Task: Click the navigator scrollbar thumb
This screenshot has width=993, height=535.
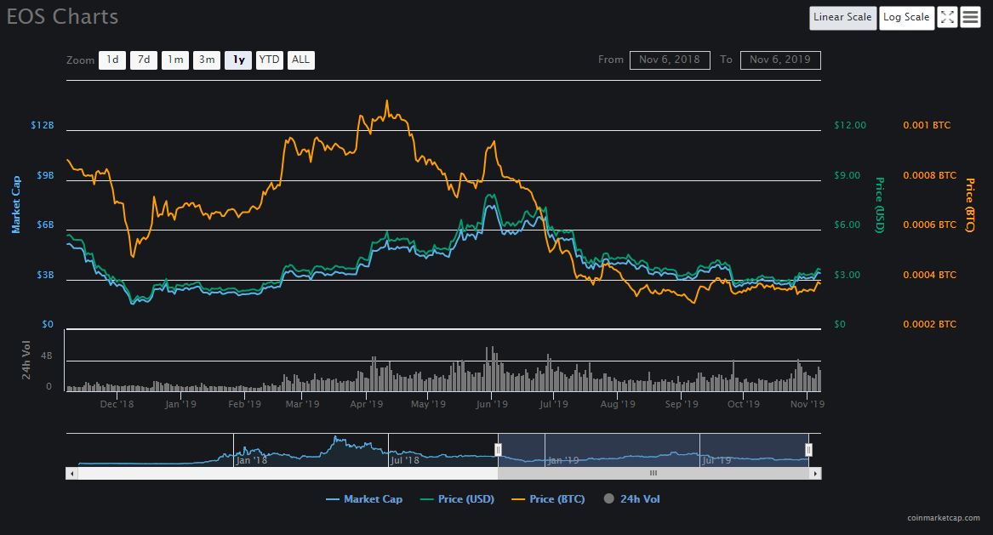Action: point(653,473)
